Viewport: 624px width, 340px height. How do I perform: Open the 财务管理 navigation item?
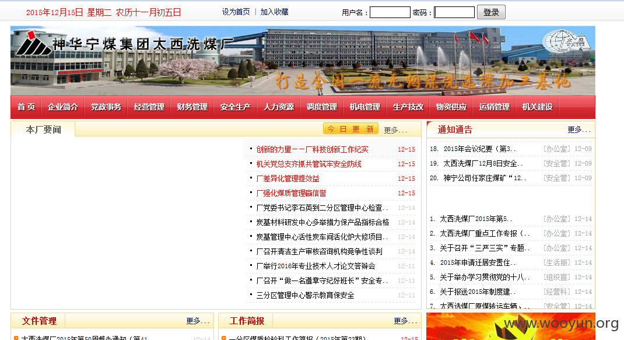coord(192,107)
